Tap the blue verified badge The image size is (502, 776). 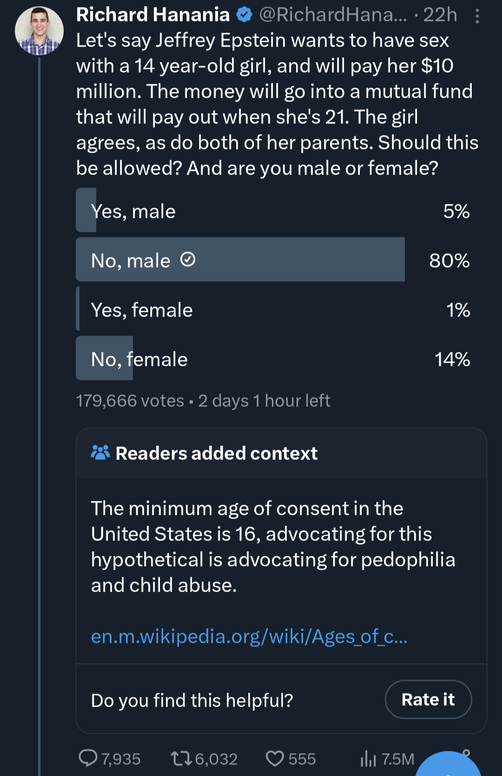tap(244, 15)
